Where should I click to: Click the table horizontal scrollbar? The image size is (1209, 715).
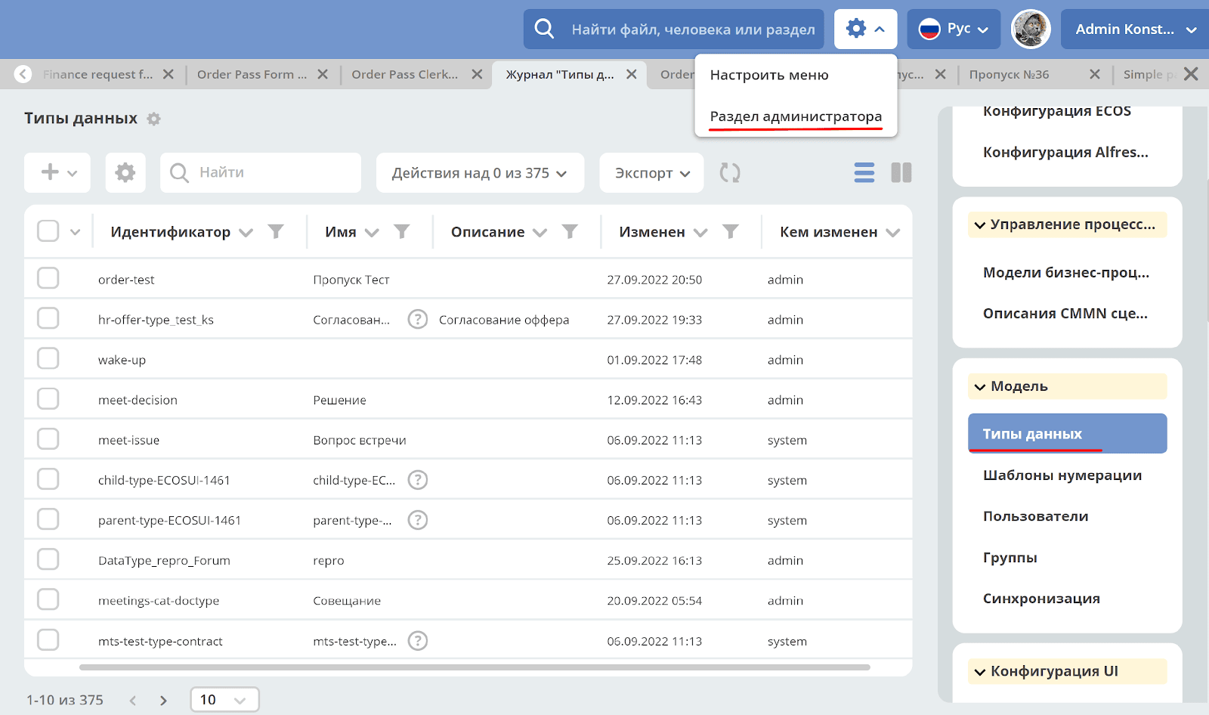tap(475, 667)
